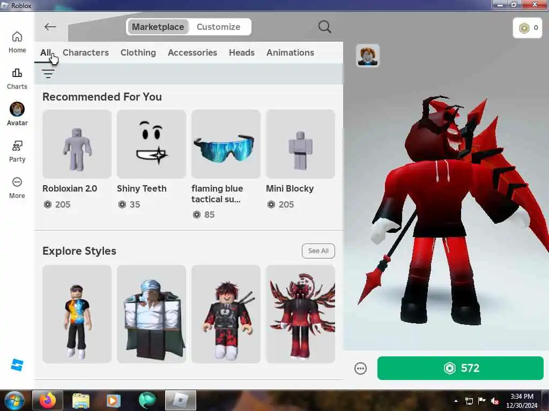Open the green globe taskbar app
This screenshot has height=411, width=549.
point(147,400)
